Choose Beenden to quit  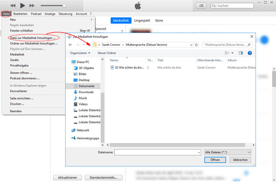coord(16,111)
